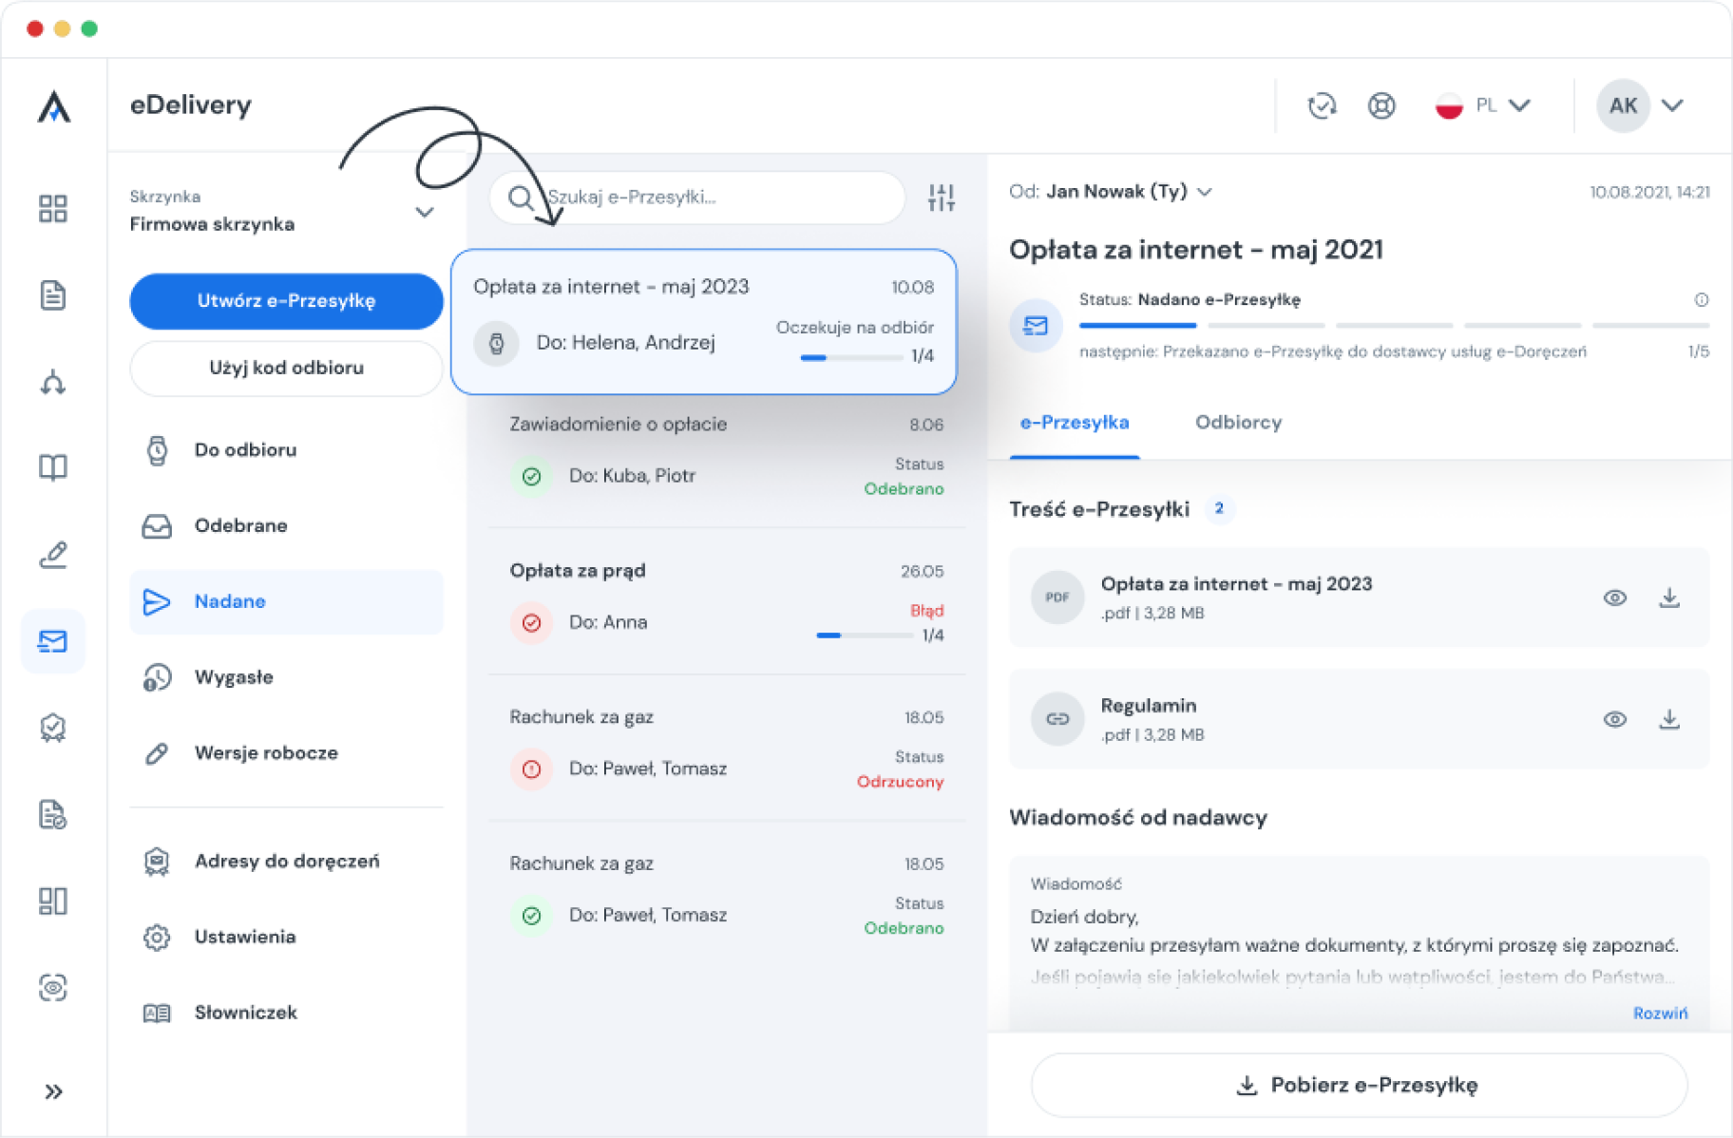Image resolution: width=1733 pixels, height=1138 pixels.
Task: Click the Utwórz e-Przesyłkę button
Action: [x=286, y=301]
